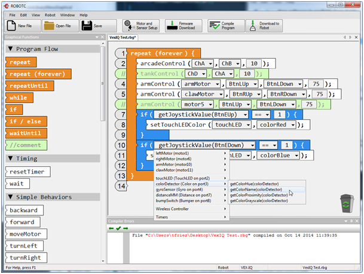Viewport: 364px width, 274px height.
Task: Open the Edit menu
Action: pyautogui.click(x=23, y=15)
